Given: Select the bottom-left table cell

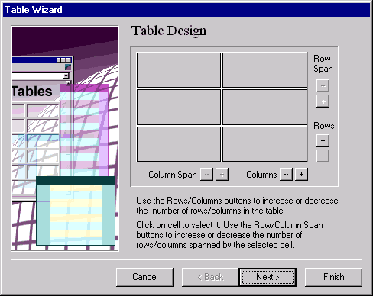Looking at the screenshot, I should click(x=179, y=144).
